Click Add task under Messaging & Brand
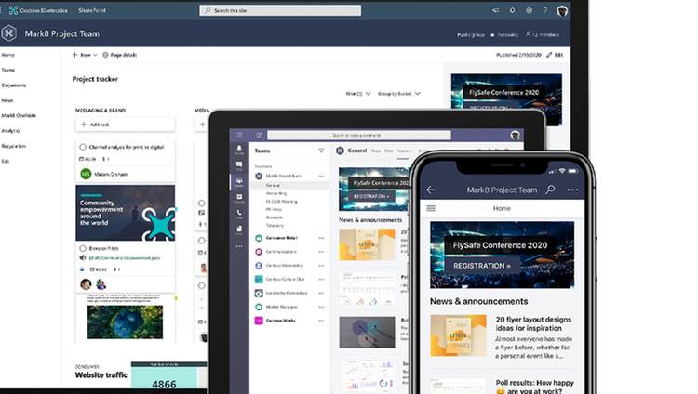Image resolution: width=698 pixels, height=394 pixels. [x=125, y=125]
